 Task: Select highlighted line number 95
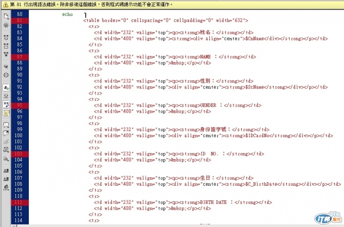pyautogui.click(x=19, y=105)
